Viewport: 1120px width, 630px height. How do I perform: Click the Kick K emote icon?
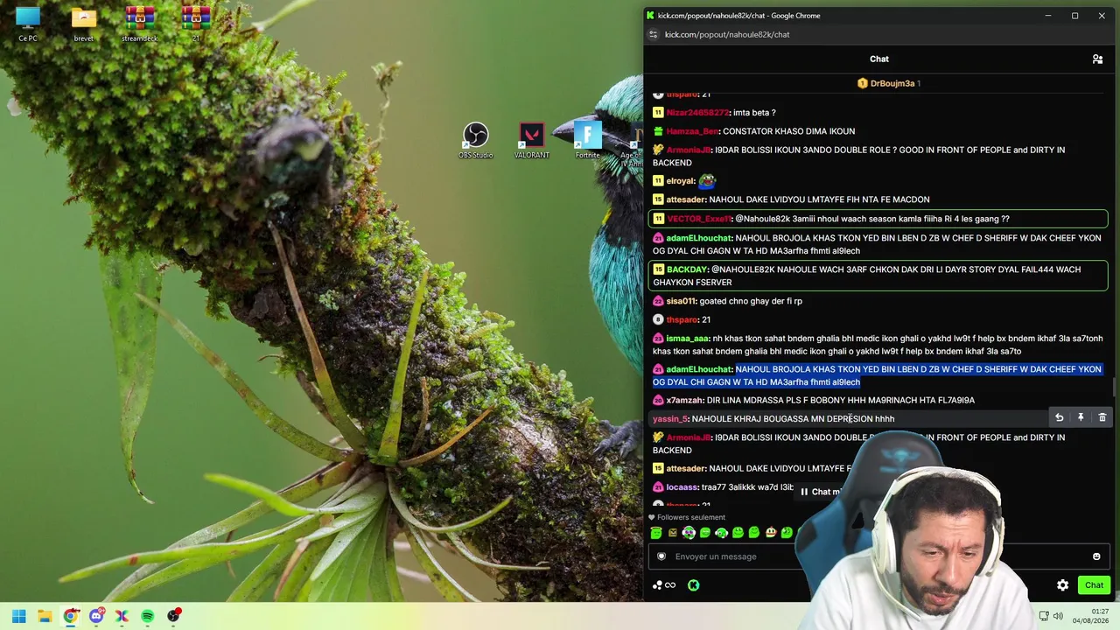(x=693, y=585)
